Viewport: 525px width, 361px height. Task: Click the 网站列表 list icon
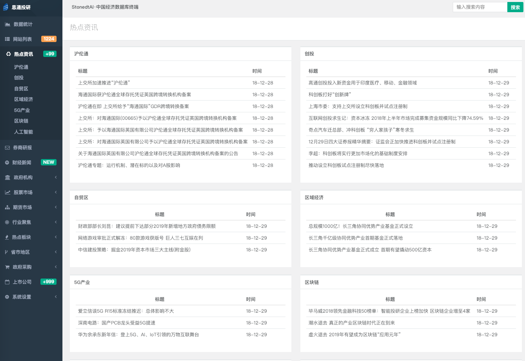coord(7,39)
